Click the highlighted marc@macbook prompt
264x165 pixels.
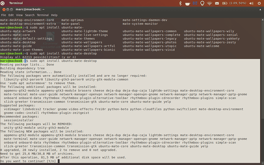click(11, 61)
